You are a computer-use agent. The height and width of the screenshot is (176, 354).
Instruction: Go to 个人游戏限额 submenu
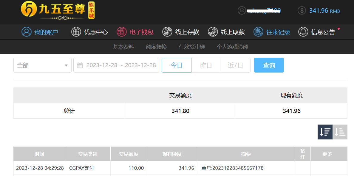pos(232,47)
